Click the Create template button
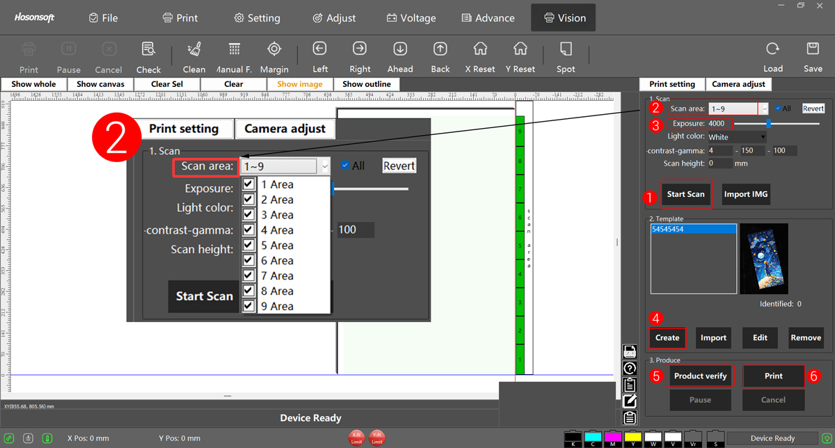Screen dimensions: 835x448 pos(667,337)
